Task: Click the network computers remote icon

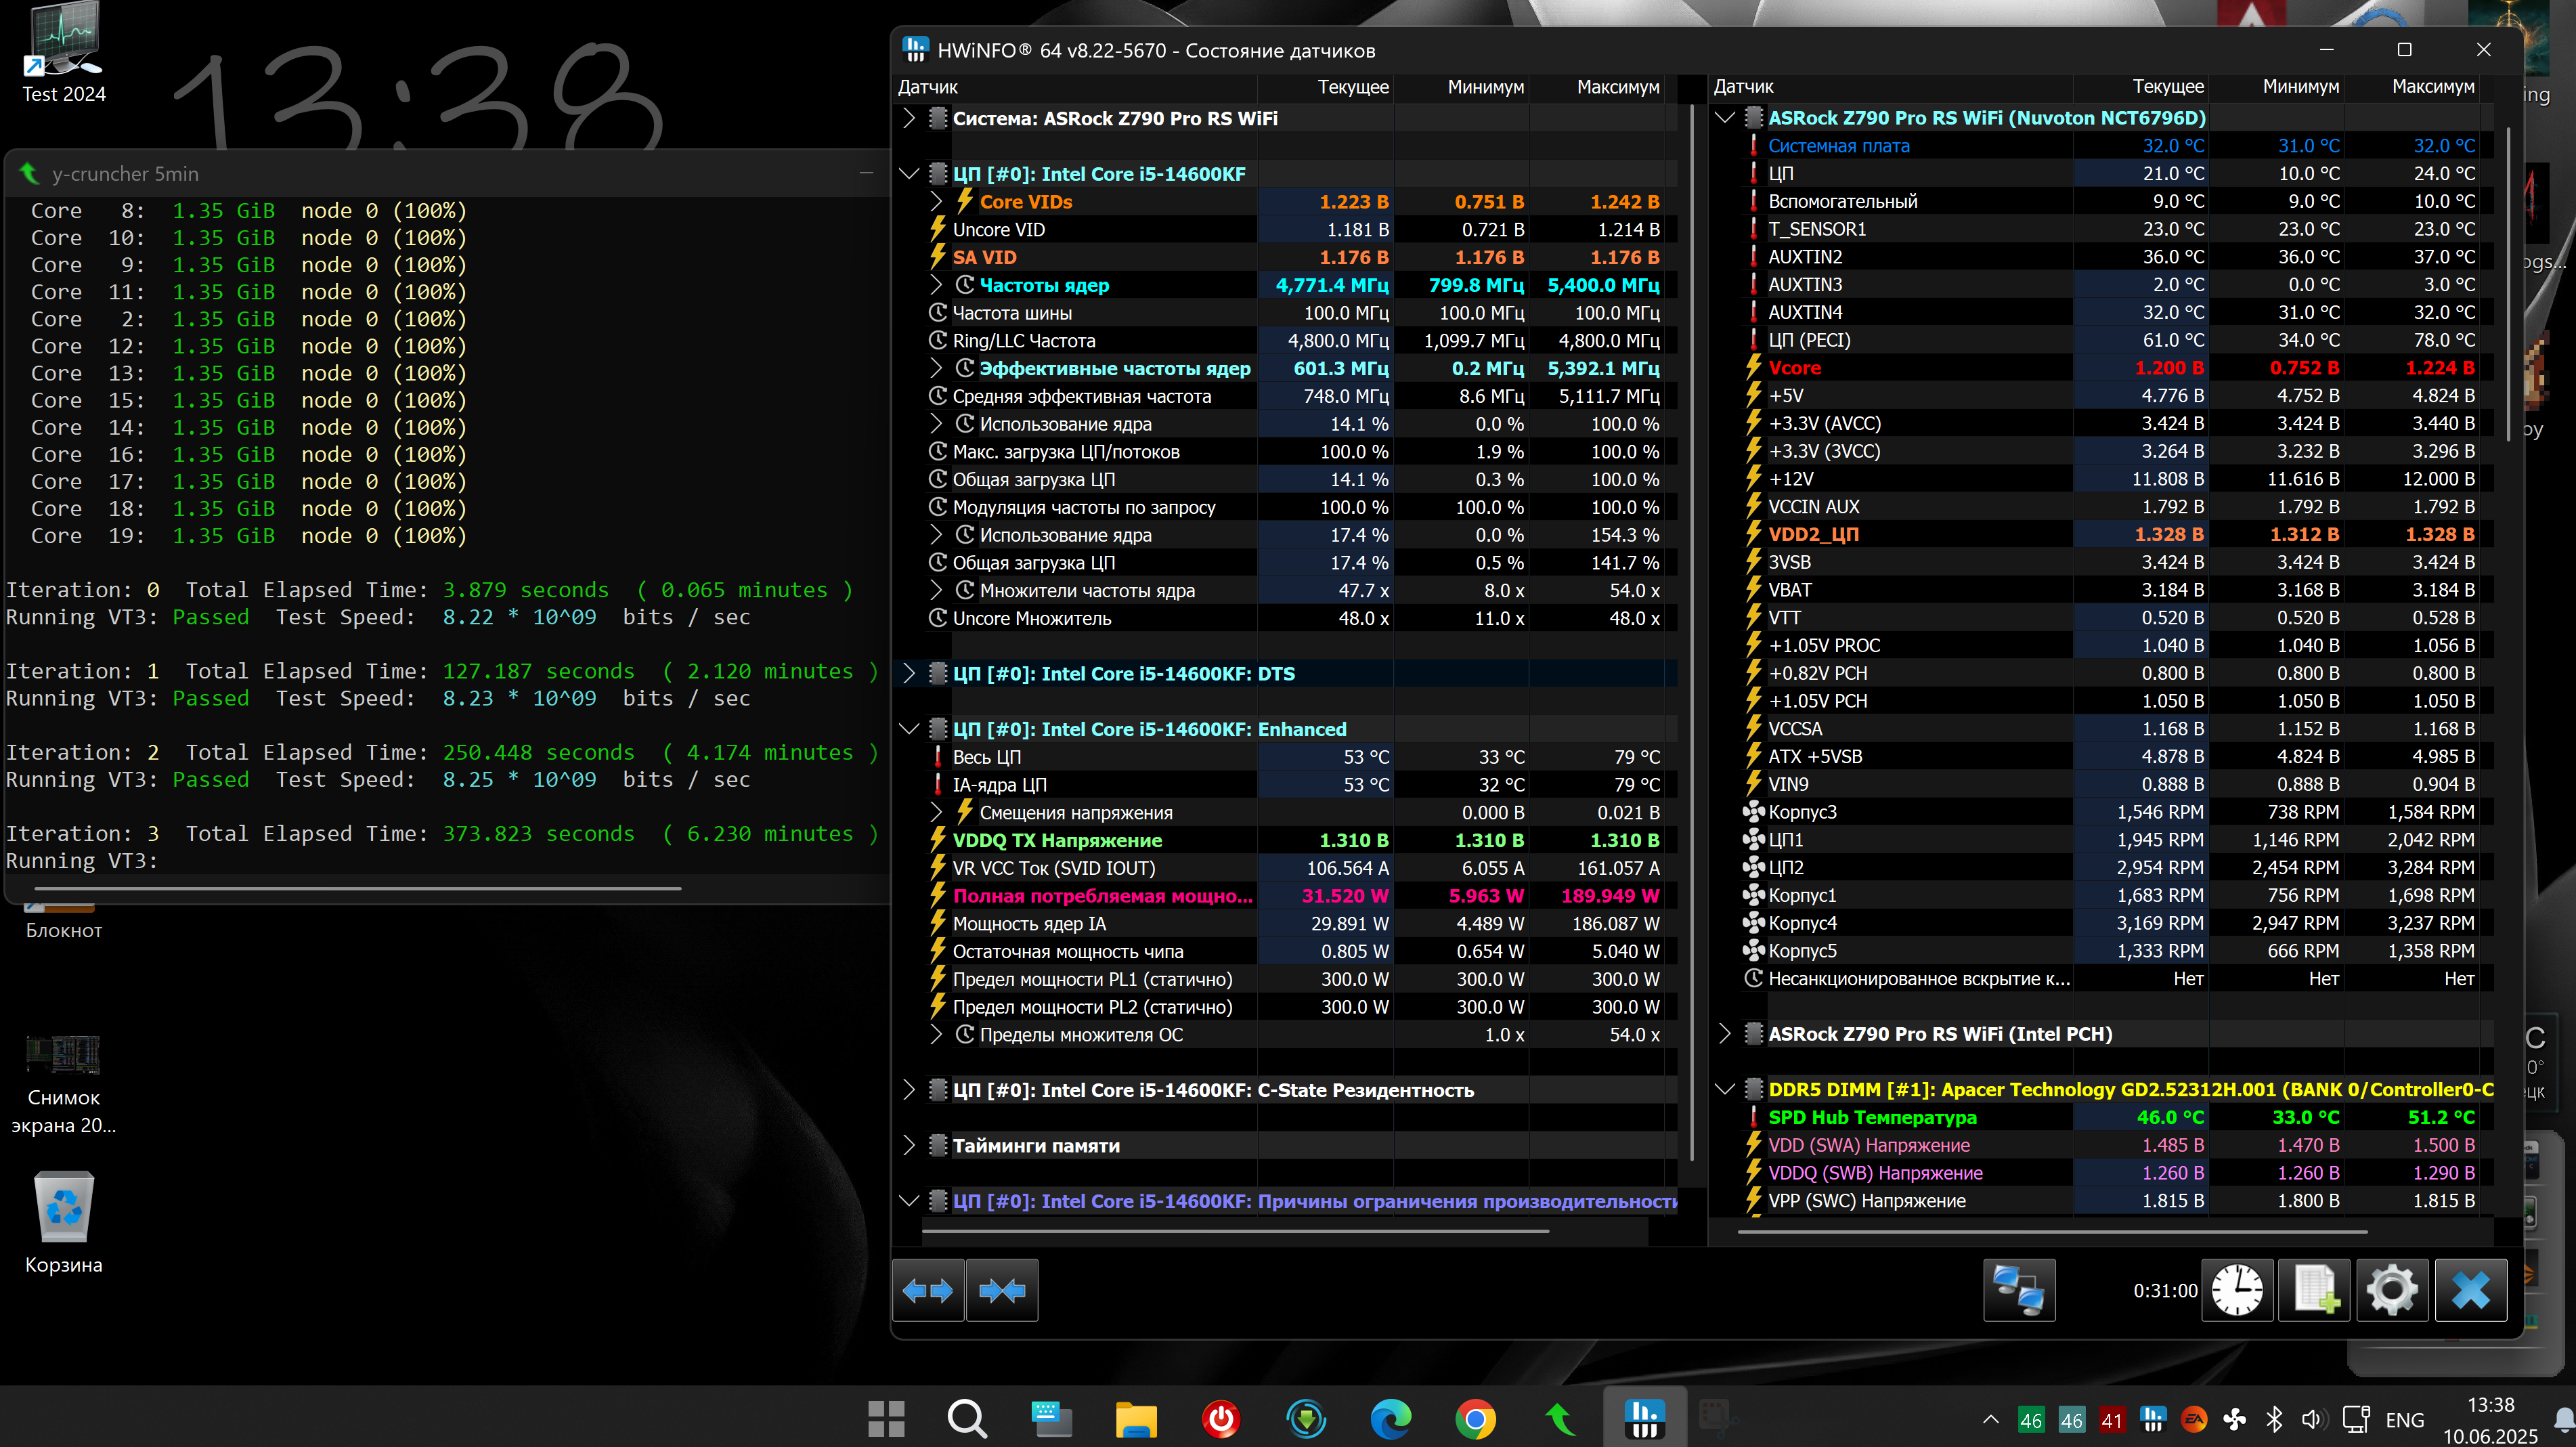Action: pyautogui.click(x=2018, y=1291)
